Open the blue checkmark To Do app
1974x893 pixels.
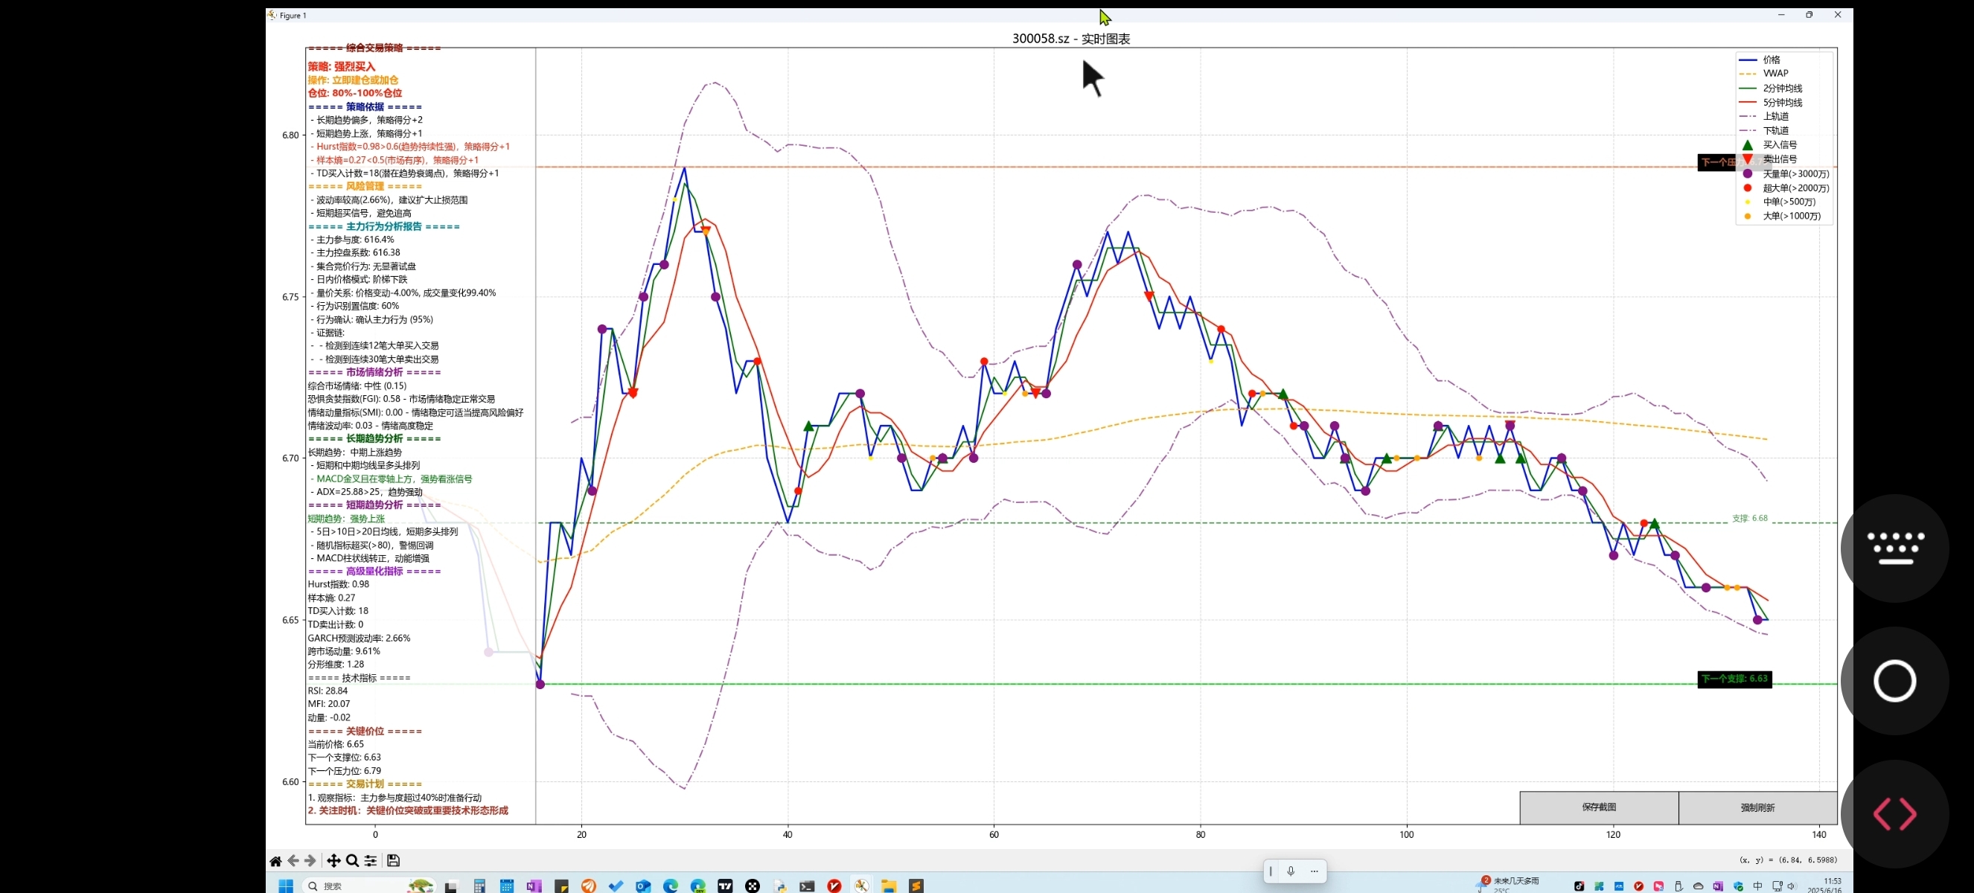[616, 886]
